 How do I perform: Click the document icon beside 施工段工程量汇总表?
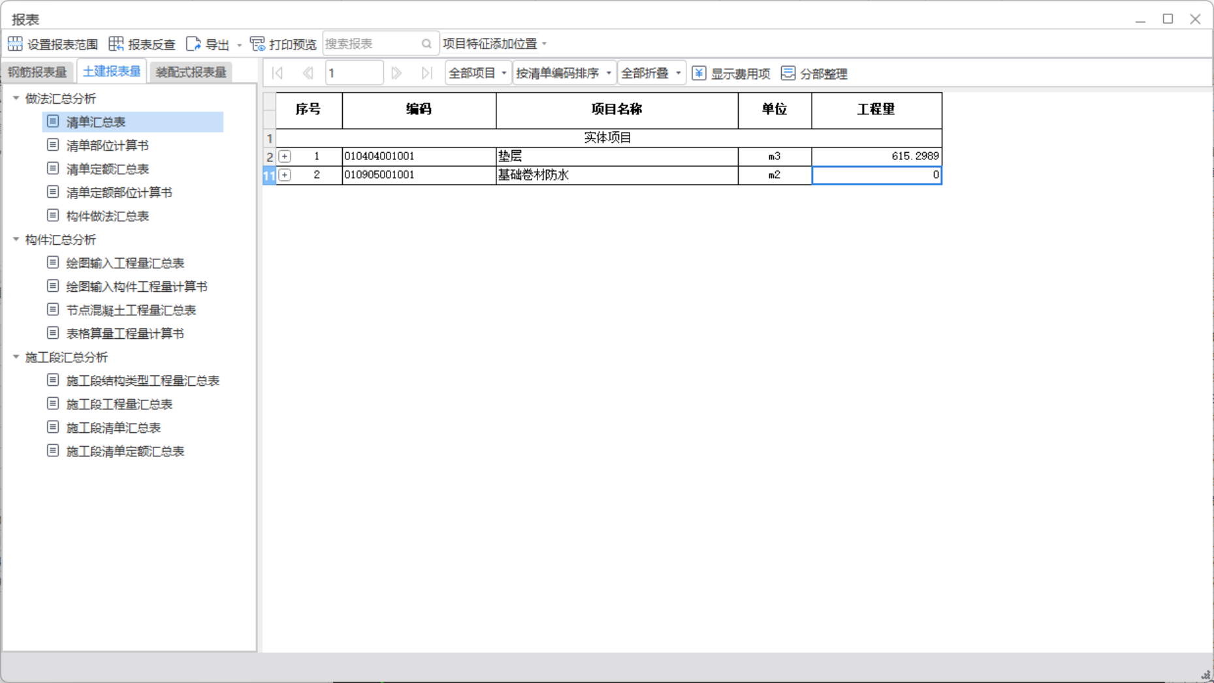click(53, 404)
